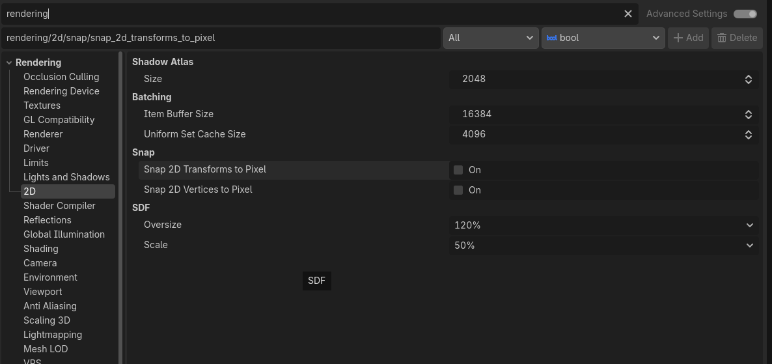Screen dimensions: 772x364
Task: Click the sidebar vertical scrollbar
Action: 120,195
